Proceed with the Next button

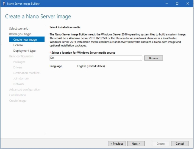136,144
